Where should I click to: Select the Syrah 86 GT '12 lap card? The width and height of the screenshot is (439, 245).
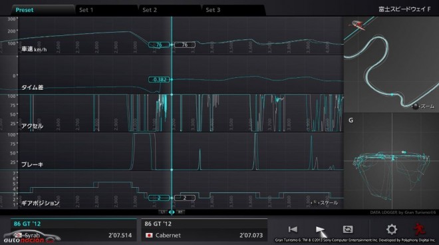pyautogui.click(x=74, y=230)
